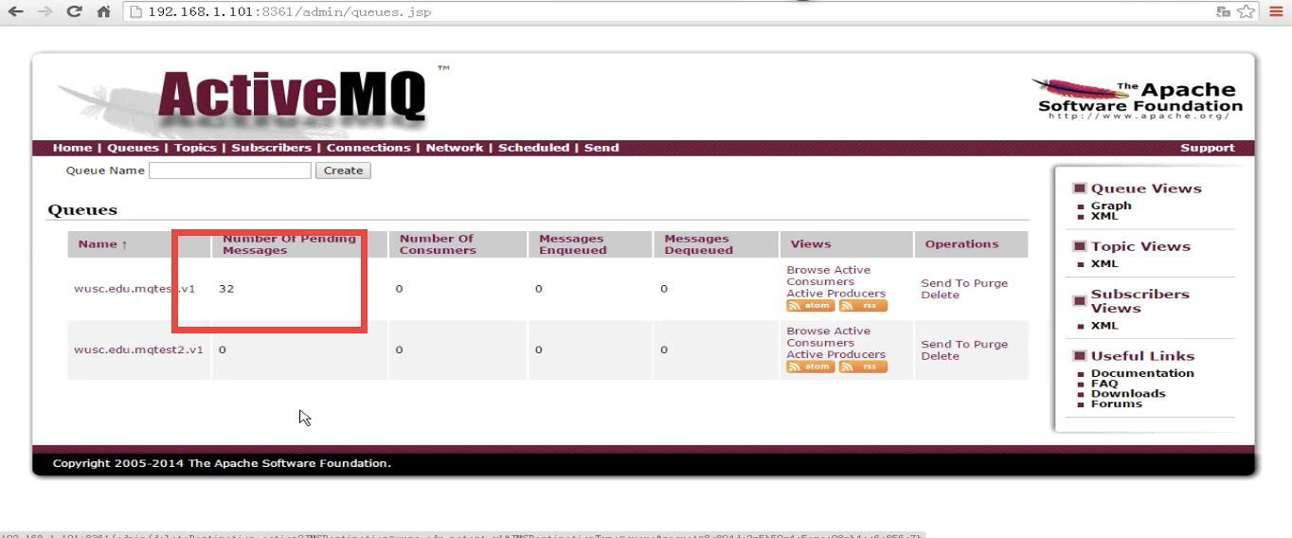Image resolution: width=1292 pixels, height=538 pixels.
Task: Open queue wusc.edu.mqtest.v1
Action: tap(135, 289)
